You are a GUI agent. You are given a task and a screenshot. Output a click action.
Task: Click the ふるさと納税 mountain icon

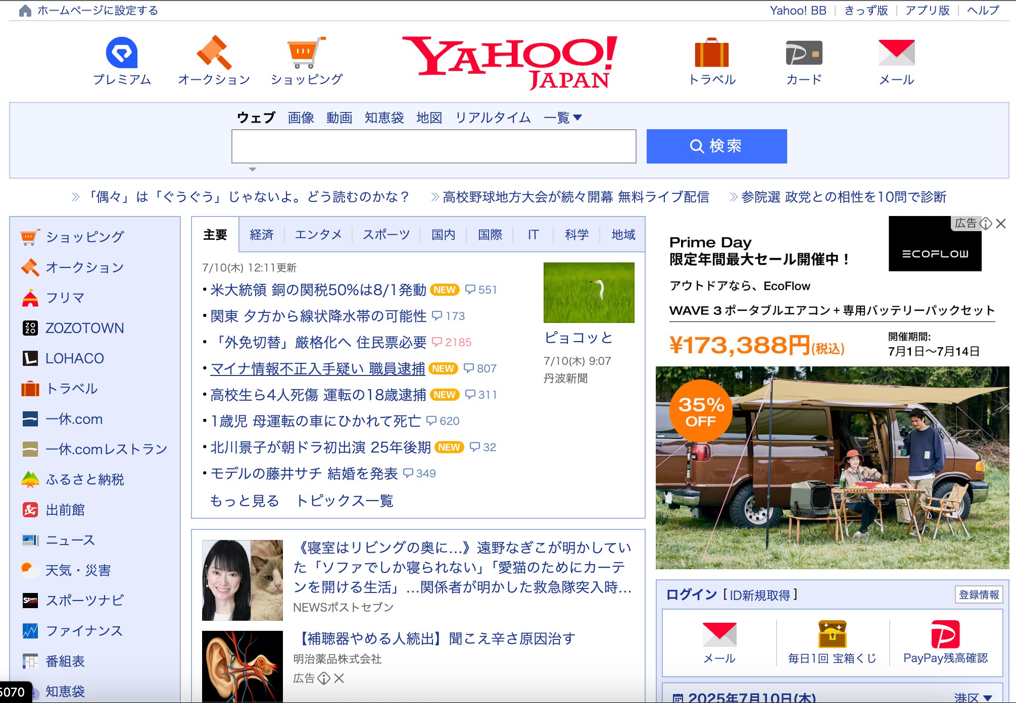[30, 479]
